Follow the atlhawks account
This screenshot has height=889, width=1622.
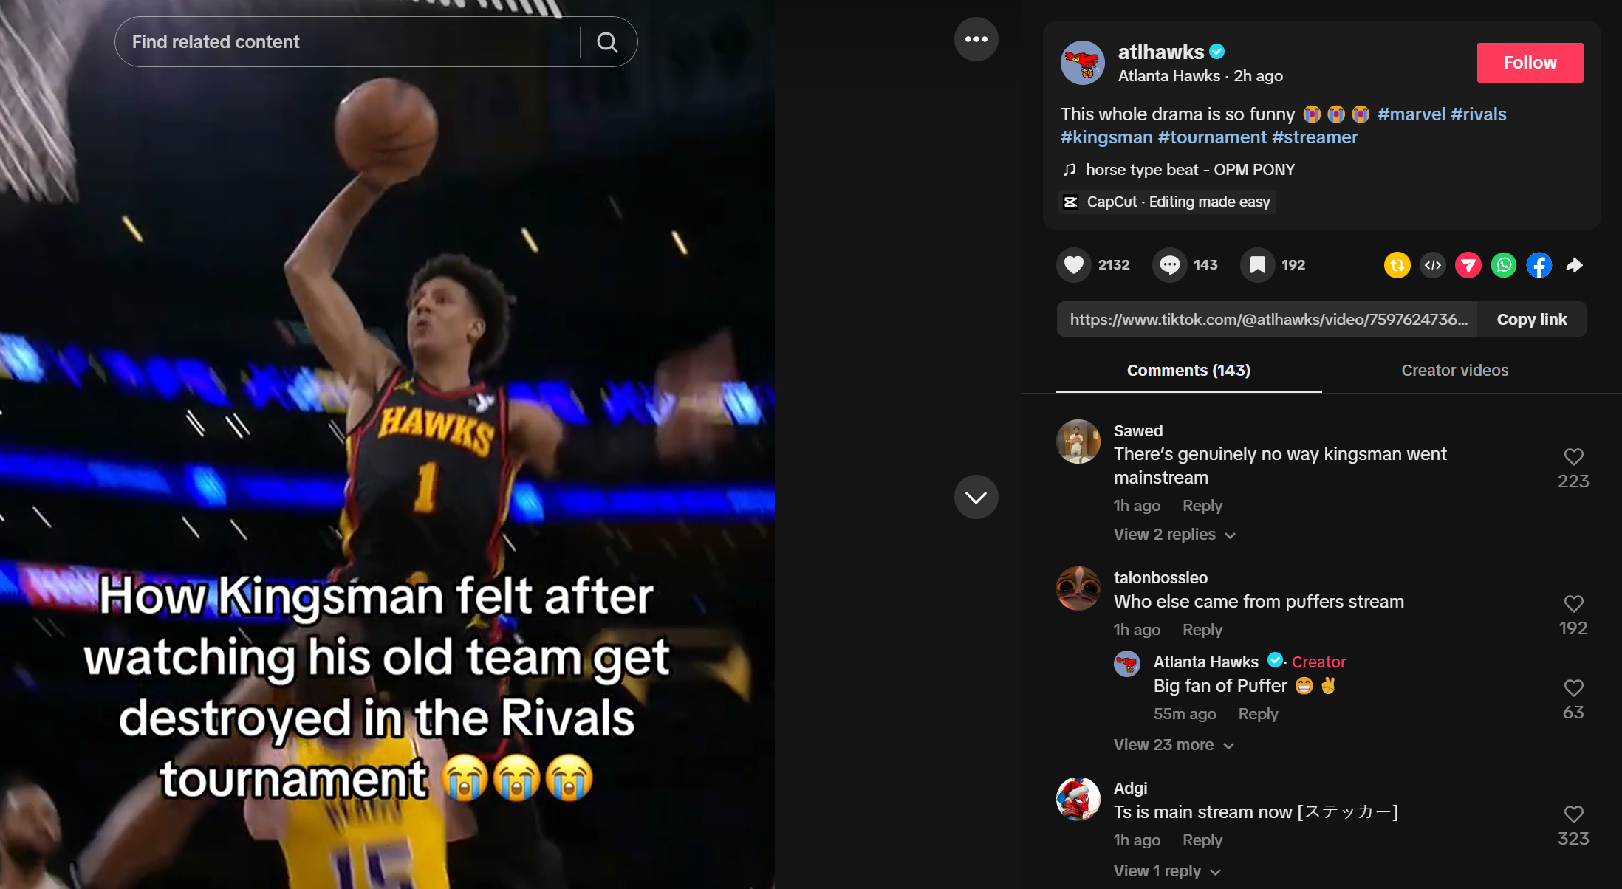click(x=1530, y=63)
